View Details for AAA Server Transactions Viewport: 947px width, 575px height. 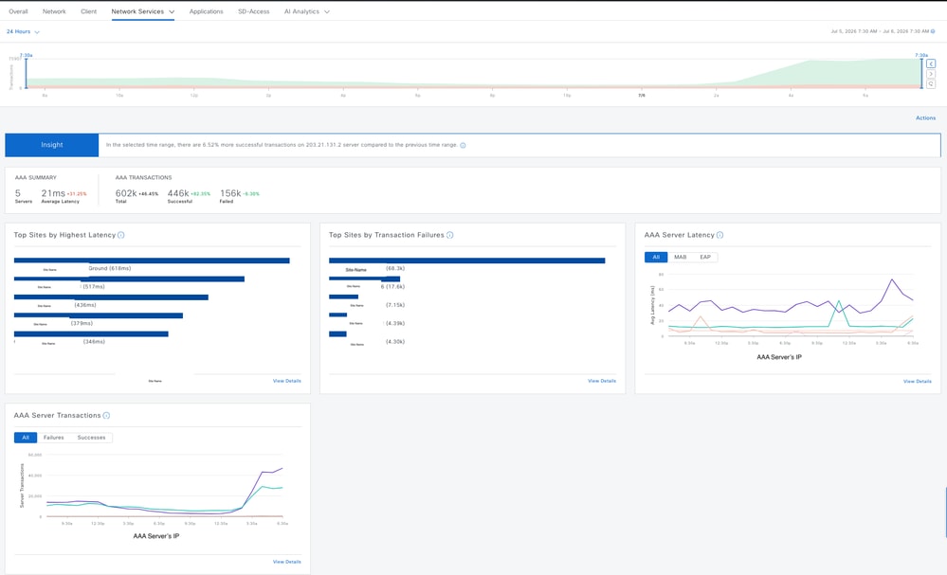tap(287, 562)
